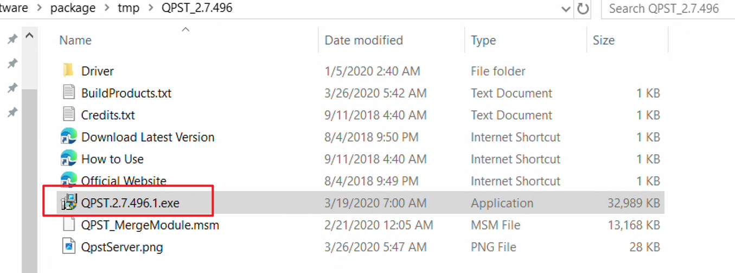This screenshot has height=273, width=735.
Task: Click the How to Use shortcut icon
Action: (x=68, y=158)
